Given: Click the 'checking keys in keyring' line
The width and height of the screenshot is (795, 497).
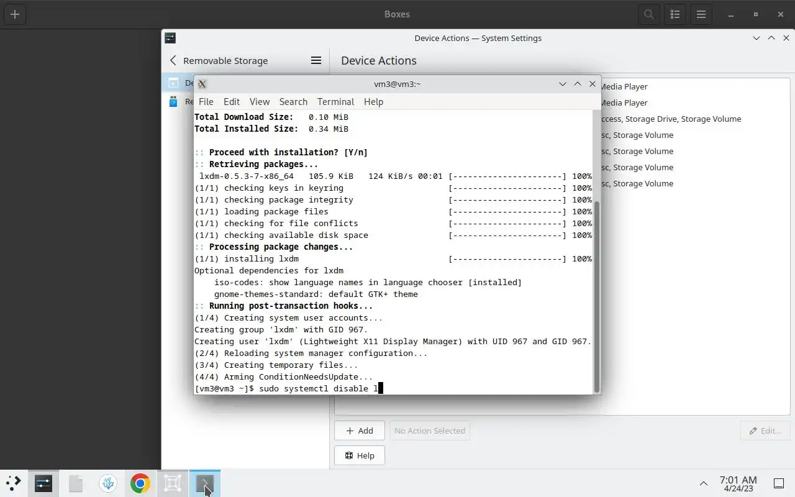Looking at the screenshot, I should (x=393, y=188).
